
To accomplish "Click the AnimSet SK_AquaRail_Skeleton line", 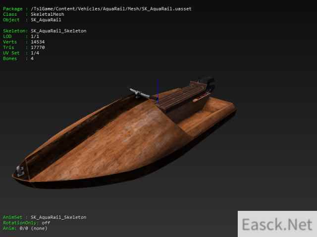I will click(45, 217).
